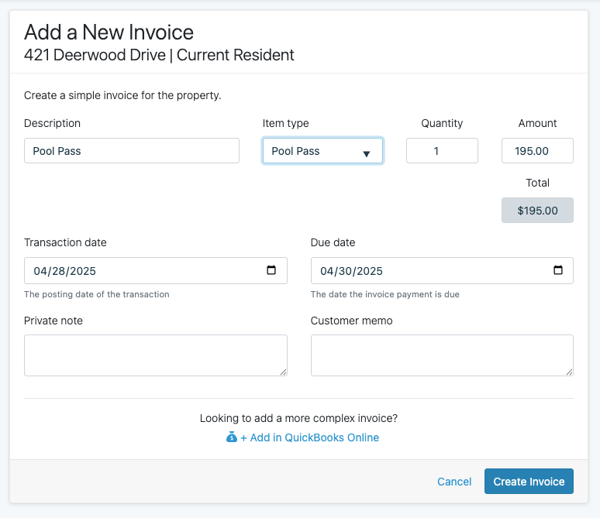The height and width of the screenshot is (518, 600).
Task: Focus the Customer memo text area
Action: (x=442, y=355)
